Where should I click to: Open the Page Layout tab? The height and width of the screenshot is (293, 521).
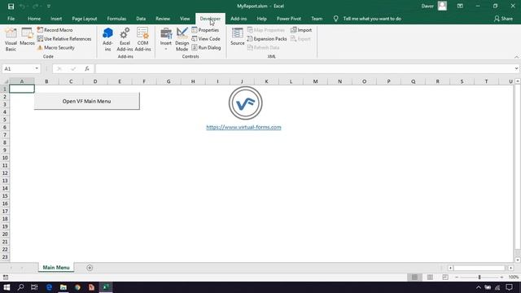[85, 19]
